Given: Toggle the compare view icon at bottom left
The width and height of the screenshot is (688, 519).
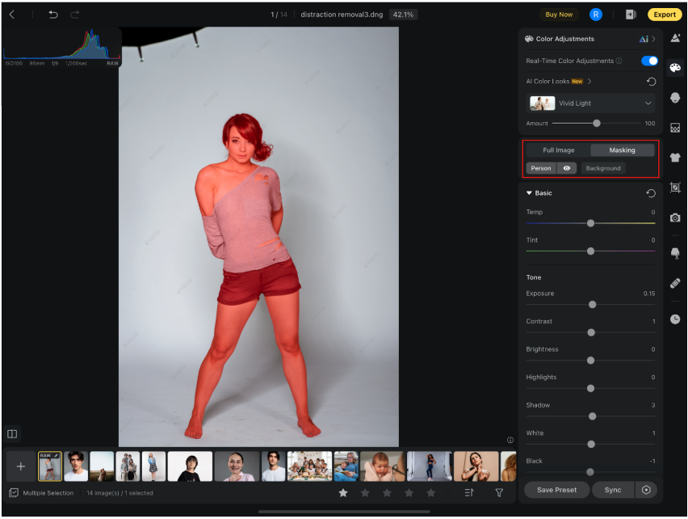Looking at the screenshot, I should (x=12, y=434).
